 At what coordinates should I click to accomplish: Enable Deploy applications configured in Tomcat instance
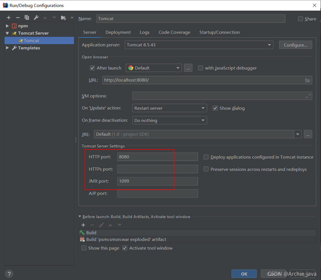[206, 157]
